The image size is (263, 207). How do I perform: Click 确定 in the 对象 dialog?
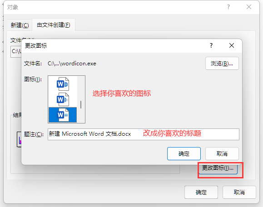[x=201, y=192]
